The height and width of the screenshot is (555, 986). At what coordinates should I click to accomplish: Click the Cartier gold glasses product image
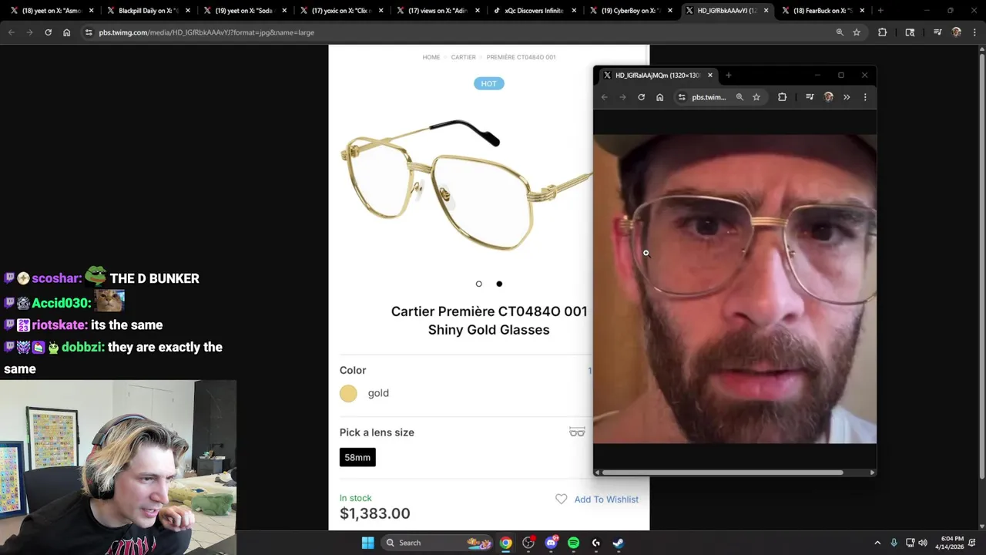(468, 185)
